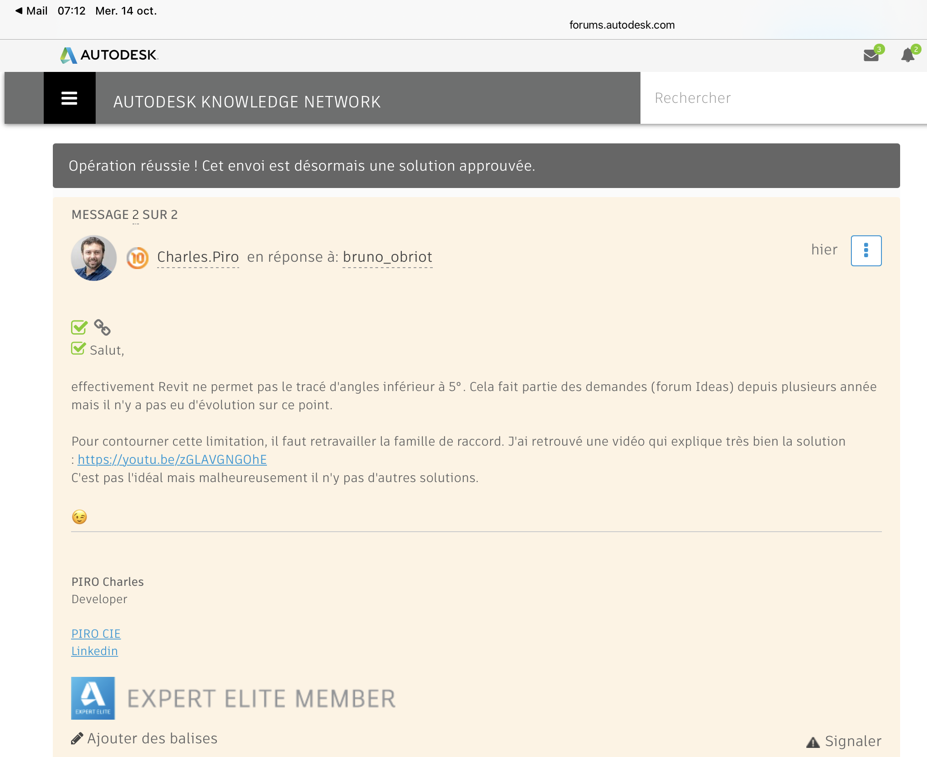This screenshot has width=927, height=757.
Task: Open bruno_obriot's profile link
Action: coord(387,257)
